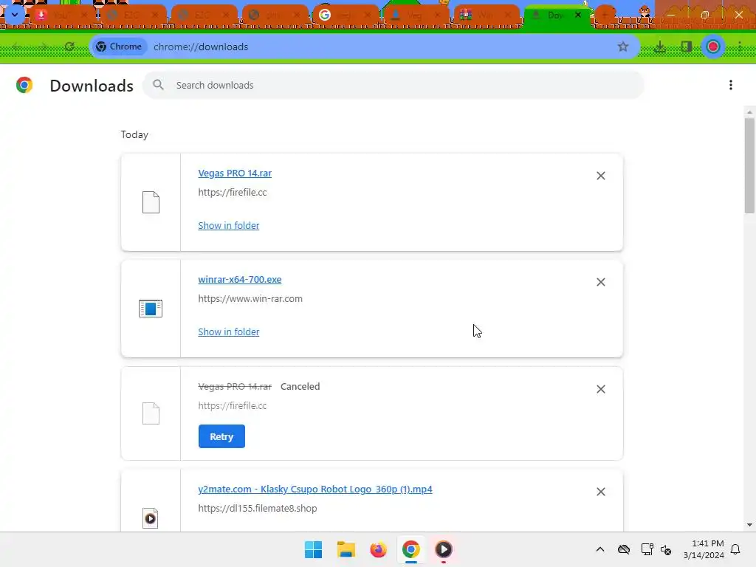Open Downloads page more actions menu
This screenshot has height=567, width=756.
coord(731,85)
